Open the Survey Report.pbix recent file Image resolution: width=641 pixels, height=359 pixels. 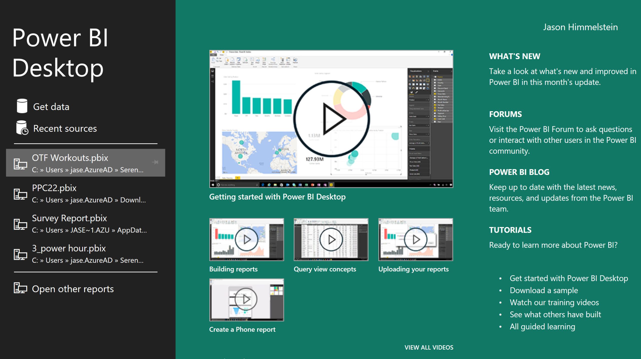tap(86, 224)
